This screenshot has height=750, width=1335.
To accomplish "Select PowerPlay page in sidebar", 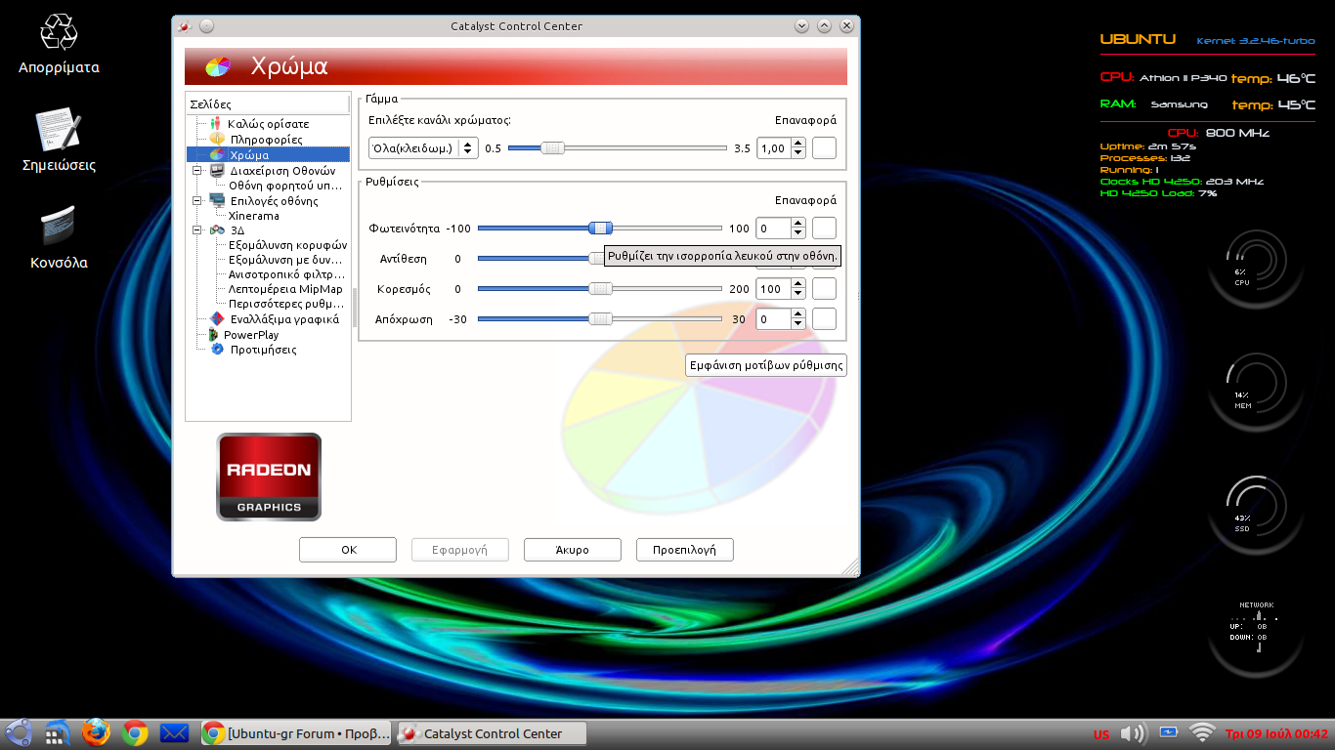I will tap(250, 335).
